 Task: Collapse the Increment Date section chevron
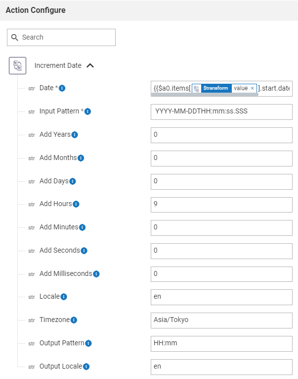point(90,65)
